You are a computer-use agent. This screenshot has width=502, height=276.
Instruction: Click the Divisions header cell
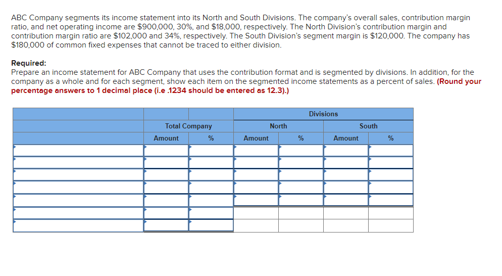coord(323,114)
